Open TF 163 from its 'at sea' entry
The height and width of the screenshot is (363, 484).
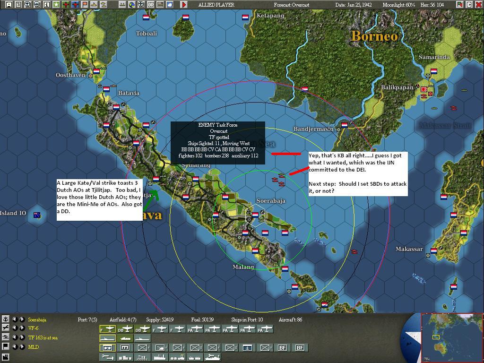(x=42, y=338)
